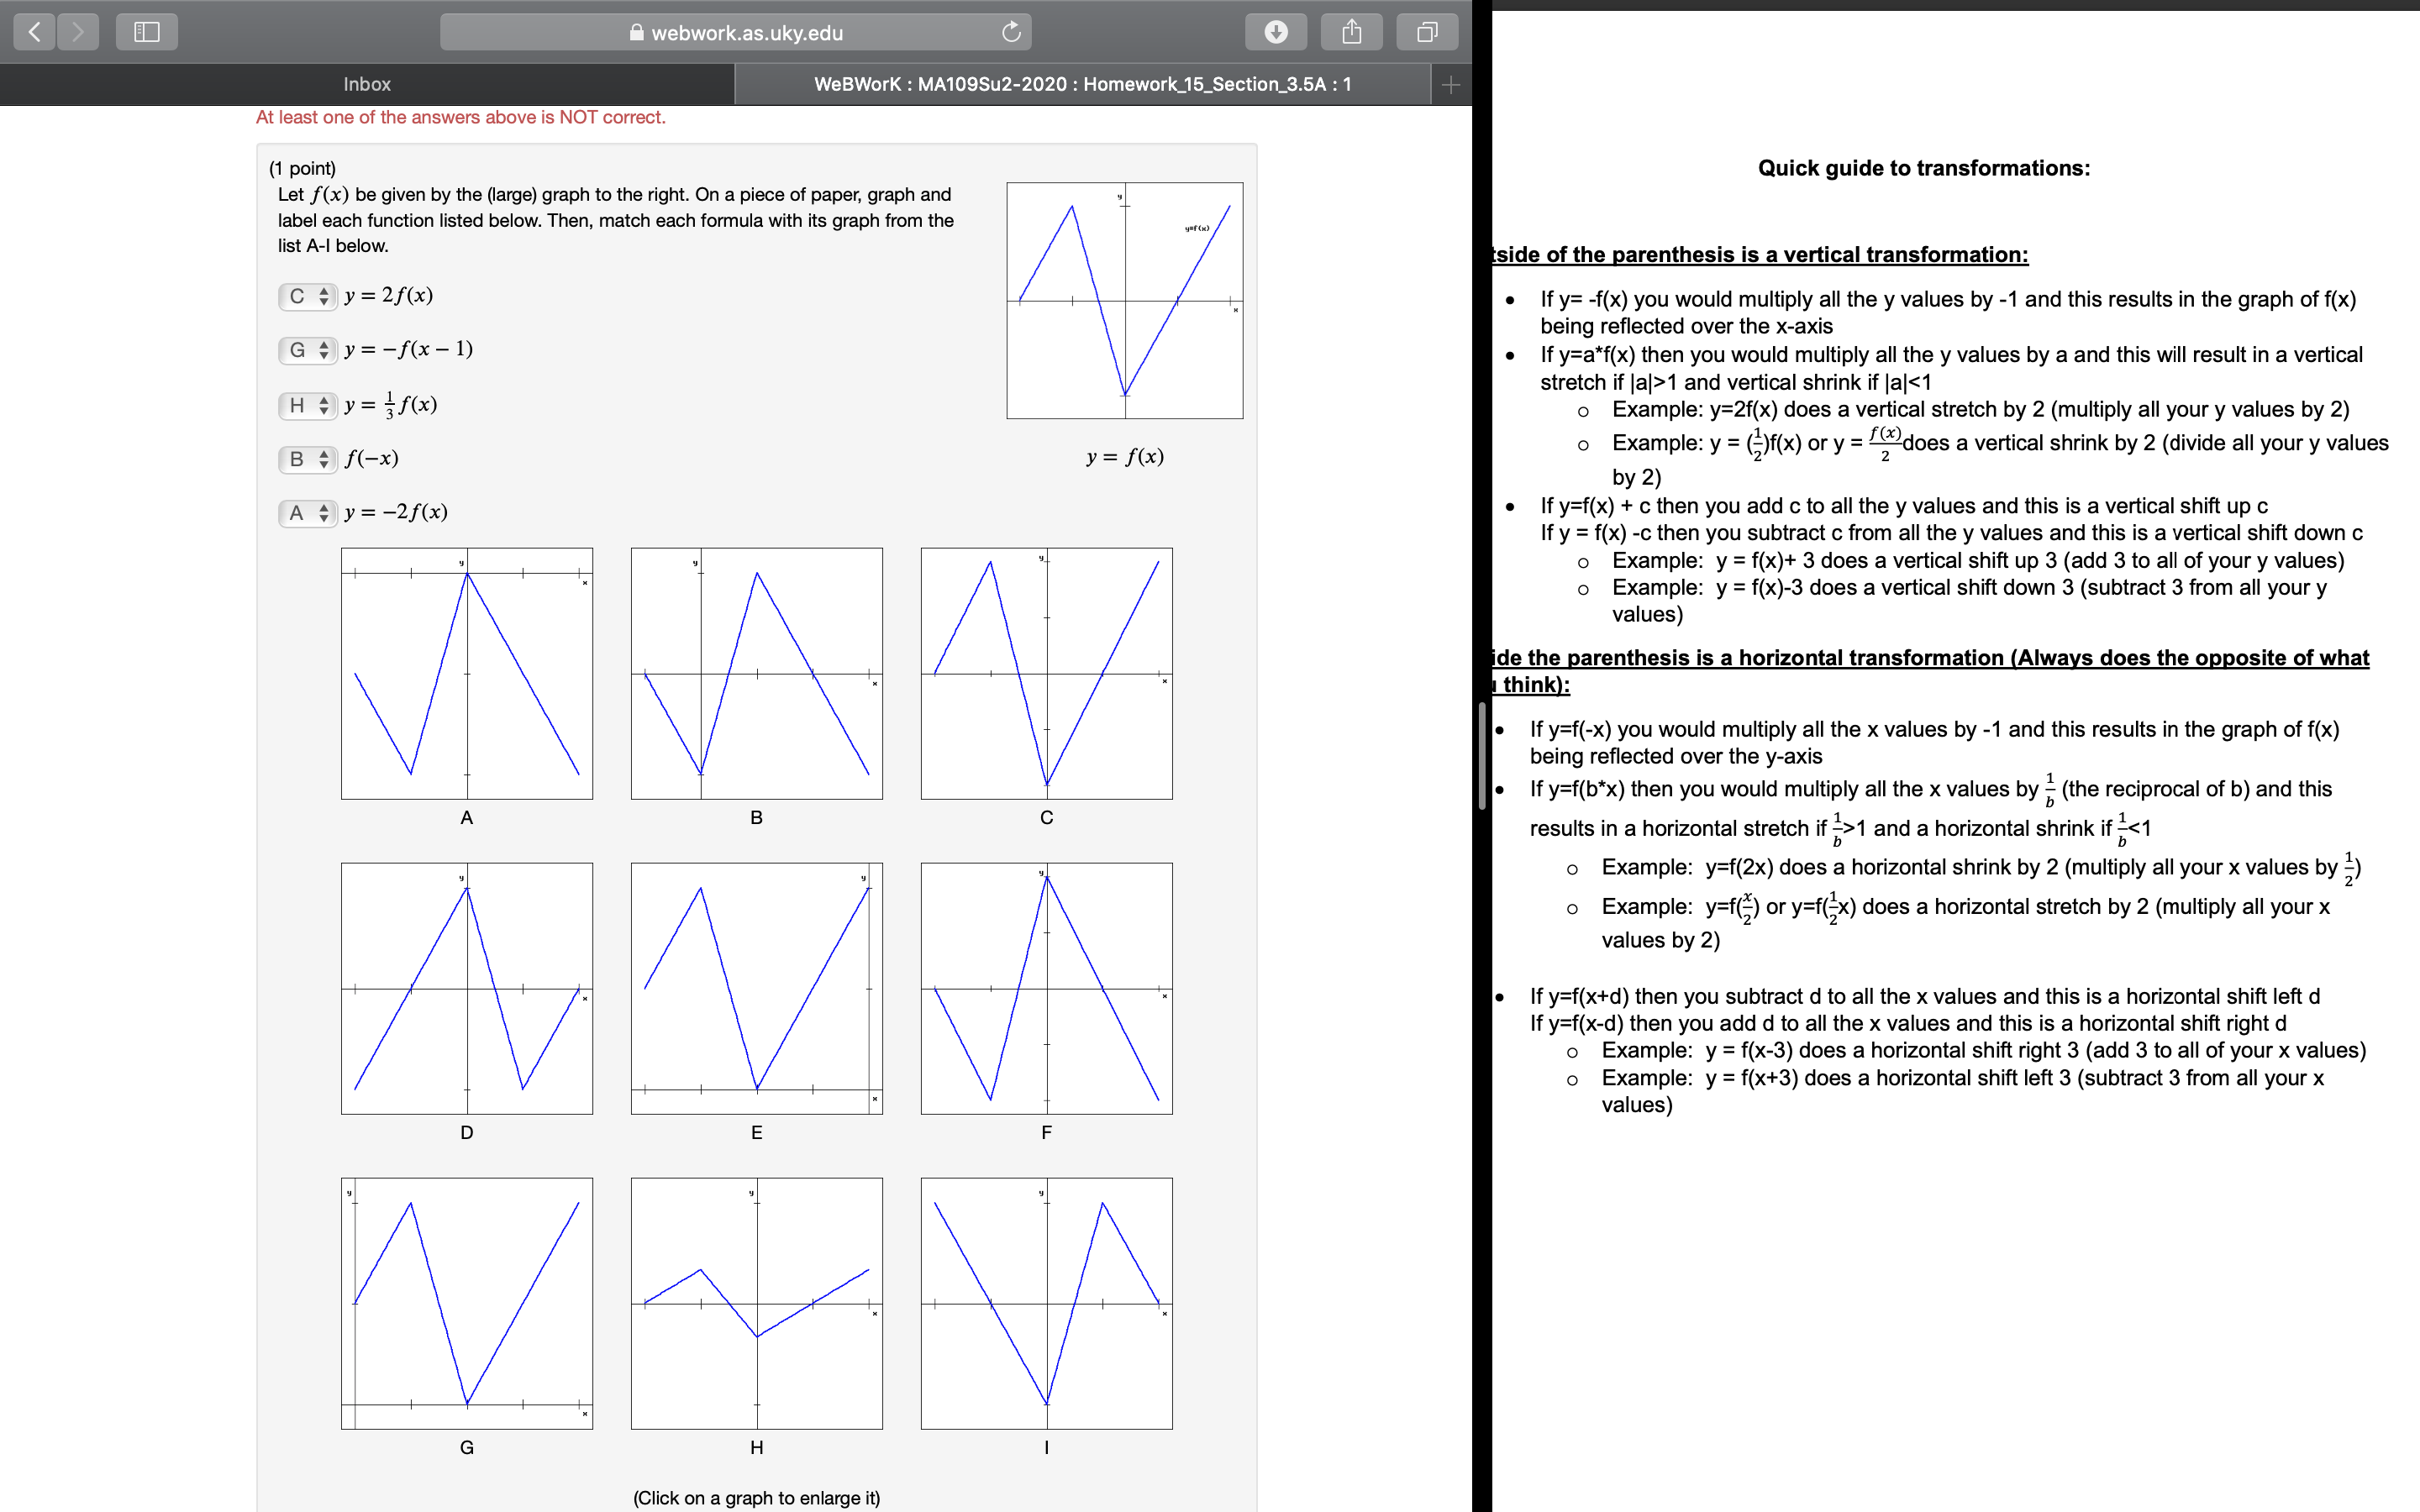This screenshot has width=2420, height=1512.
Task: Click the Share icon in toolbar
Action: [1351, 32]
